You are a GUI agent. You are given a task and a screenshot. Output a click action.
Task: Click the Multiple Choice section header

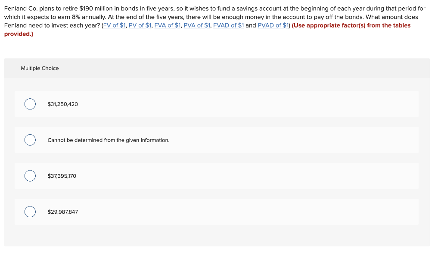click(x=40, y=68)
